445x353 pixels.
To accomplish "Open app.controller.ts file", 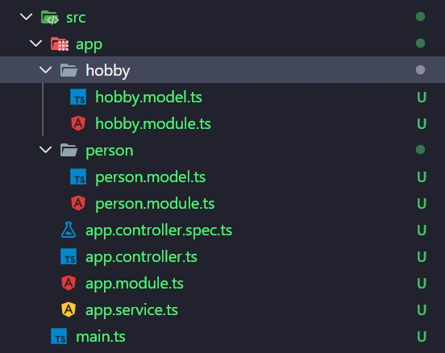I will 141,257.
